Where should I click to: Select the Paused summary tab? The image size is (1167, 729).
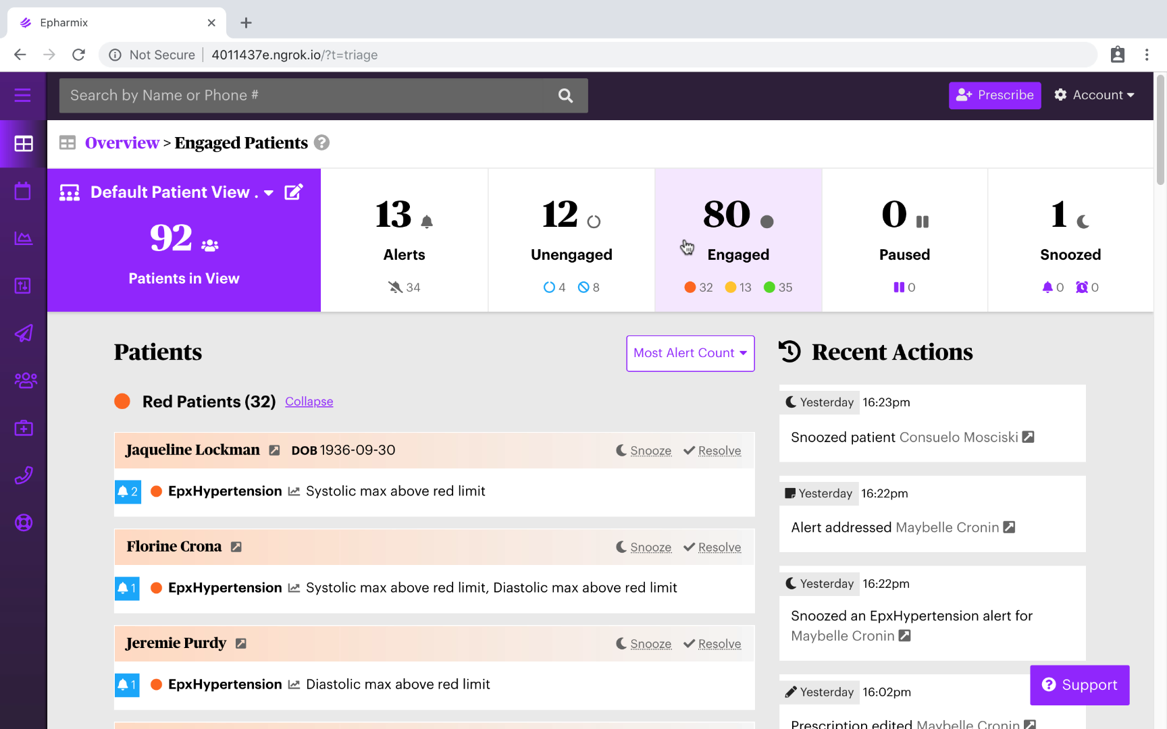(x=905, y=240)
